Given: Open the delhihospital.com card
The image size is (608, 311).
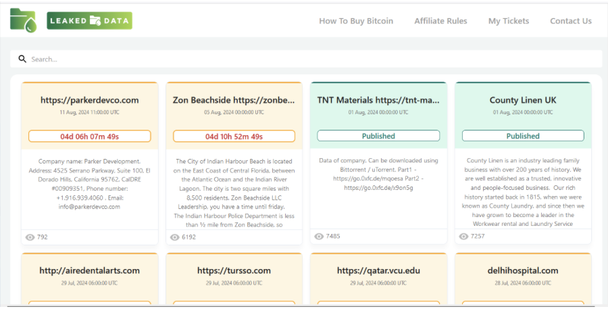Looking at the screenshot, I should tap(523, 270).
